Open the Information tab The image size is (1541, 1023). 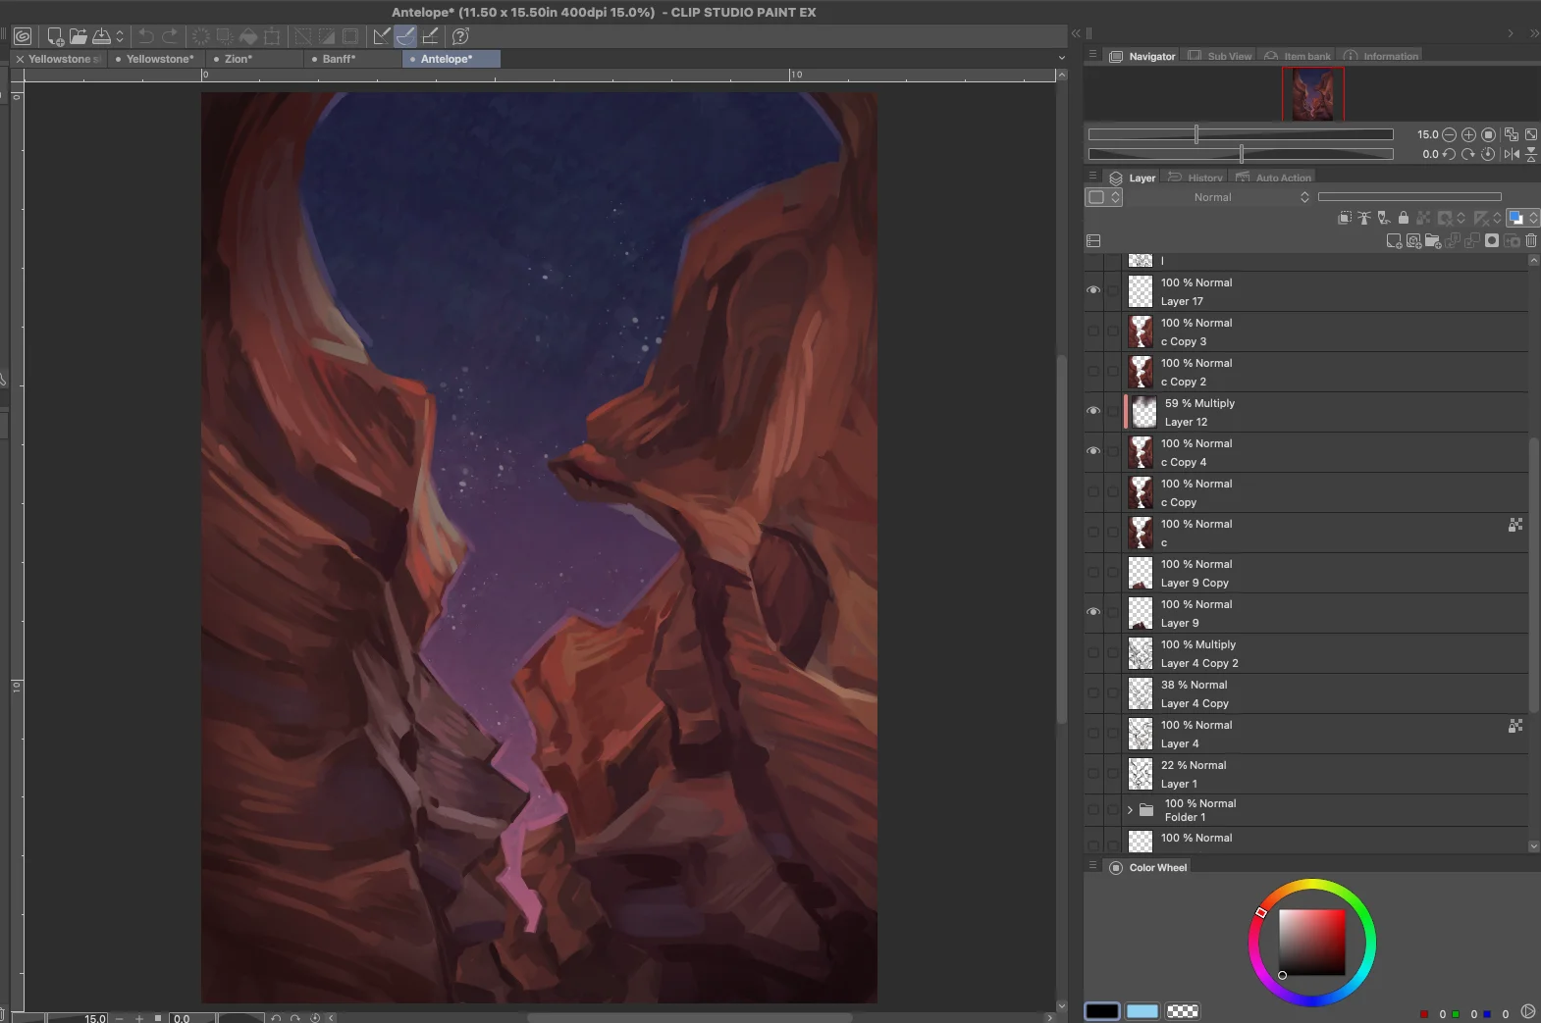point(1381,56)
